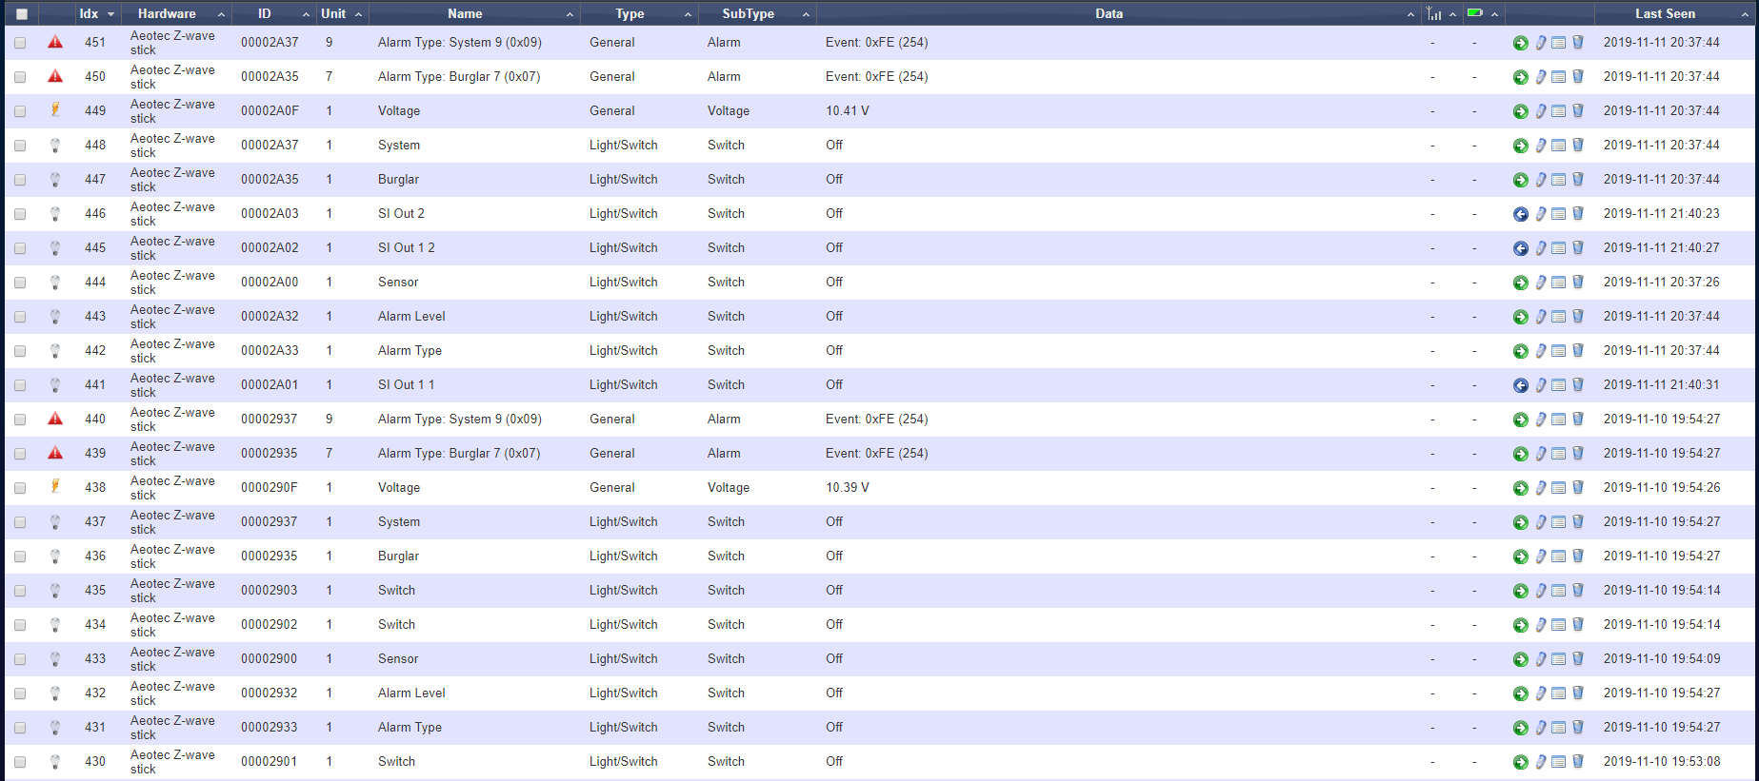
Task: Select checkbox for device 444 Sensor
Action: (20, 283)
